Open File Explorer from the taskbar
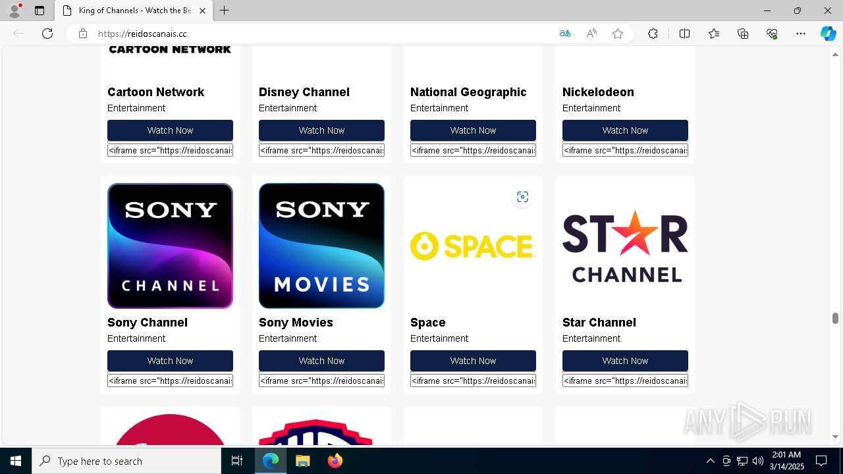The width and height of the screenshot is (843, 474). pyautogui.click(x=302, y=461)
